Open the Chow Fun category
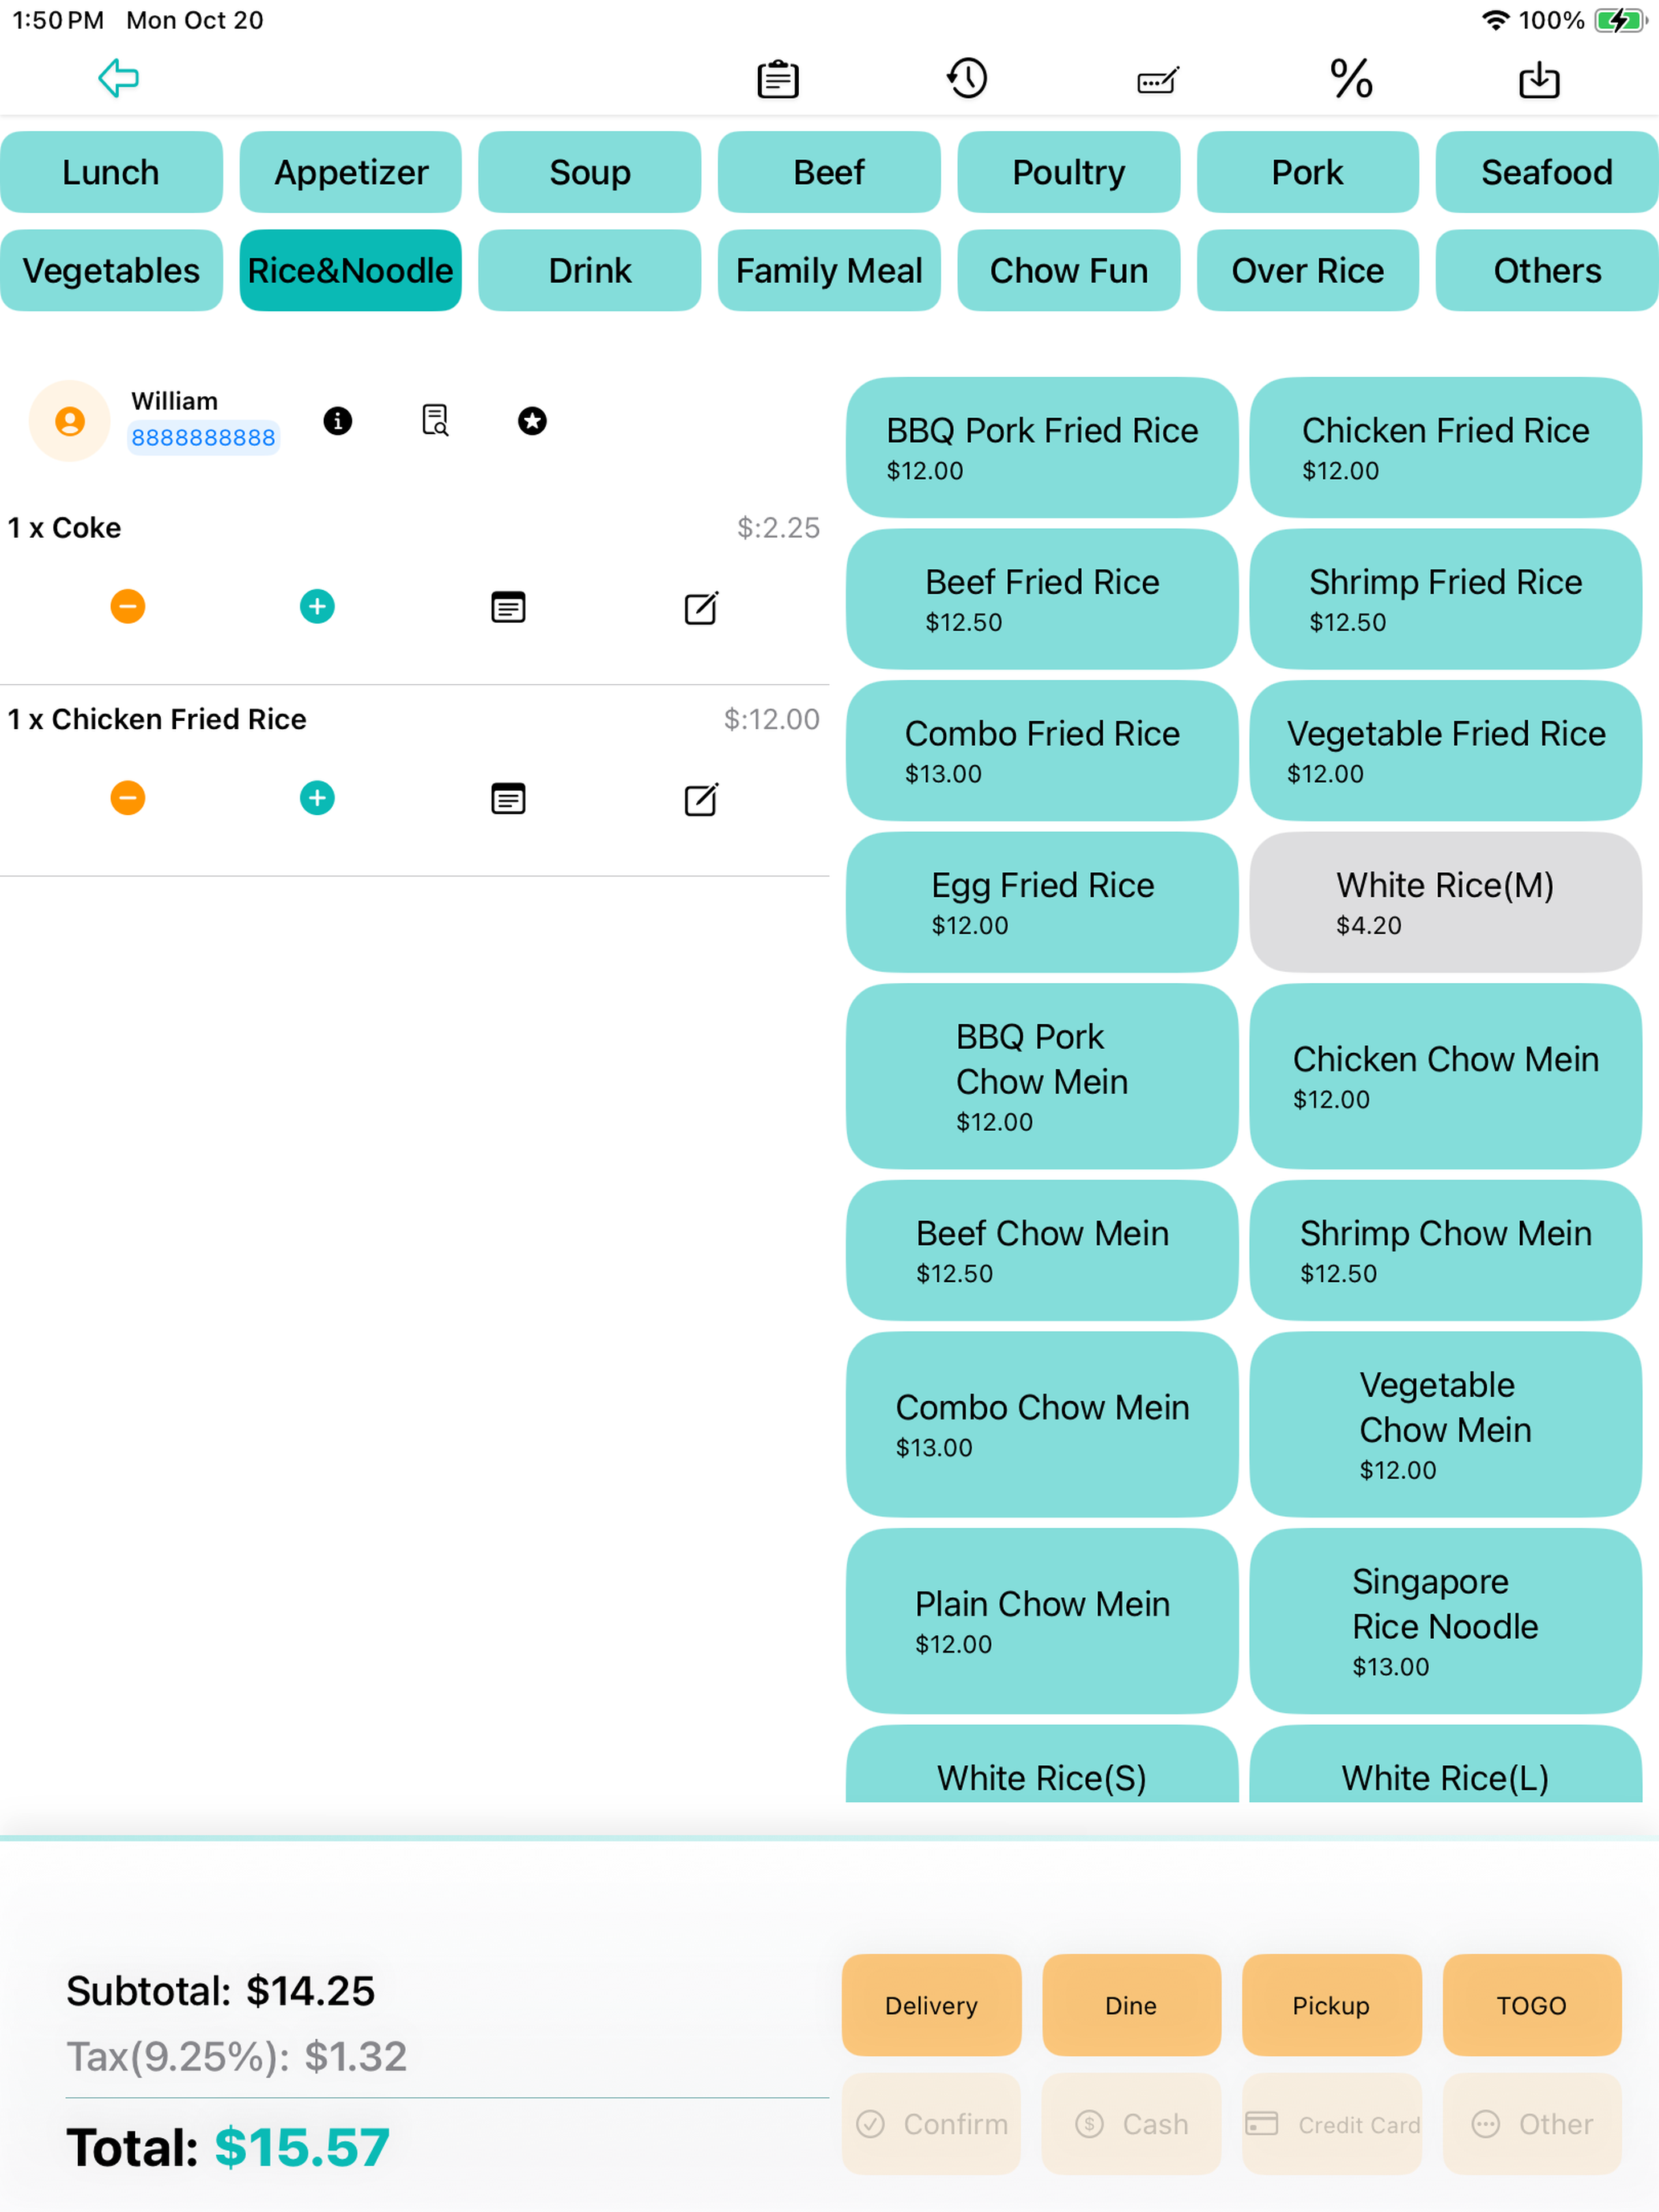Image resolution: width=1659 pixels, height=2212 pixels. 1069,271
